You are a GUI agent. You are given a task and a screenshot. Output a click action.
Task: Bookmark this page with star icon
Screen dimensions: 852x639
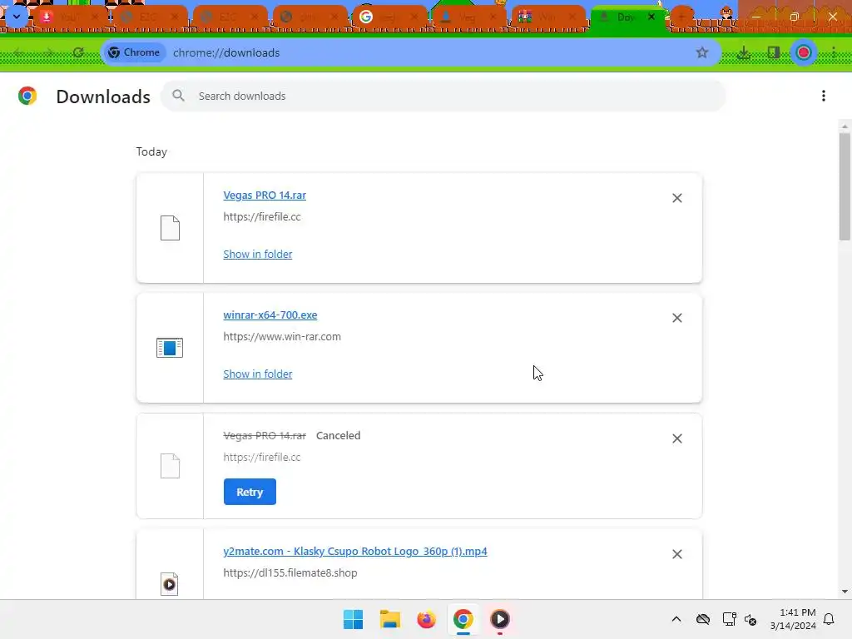pos(702,52)
